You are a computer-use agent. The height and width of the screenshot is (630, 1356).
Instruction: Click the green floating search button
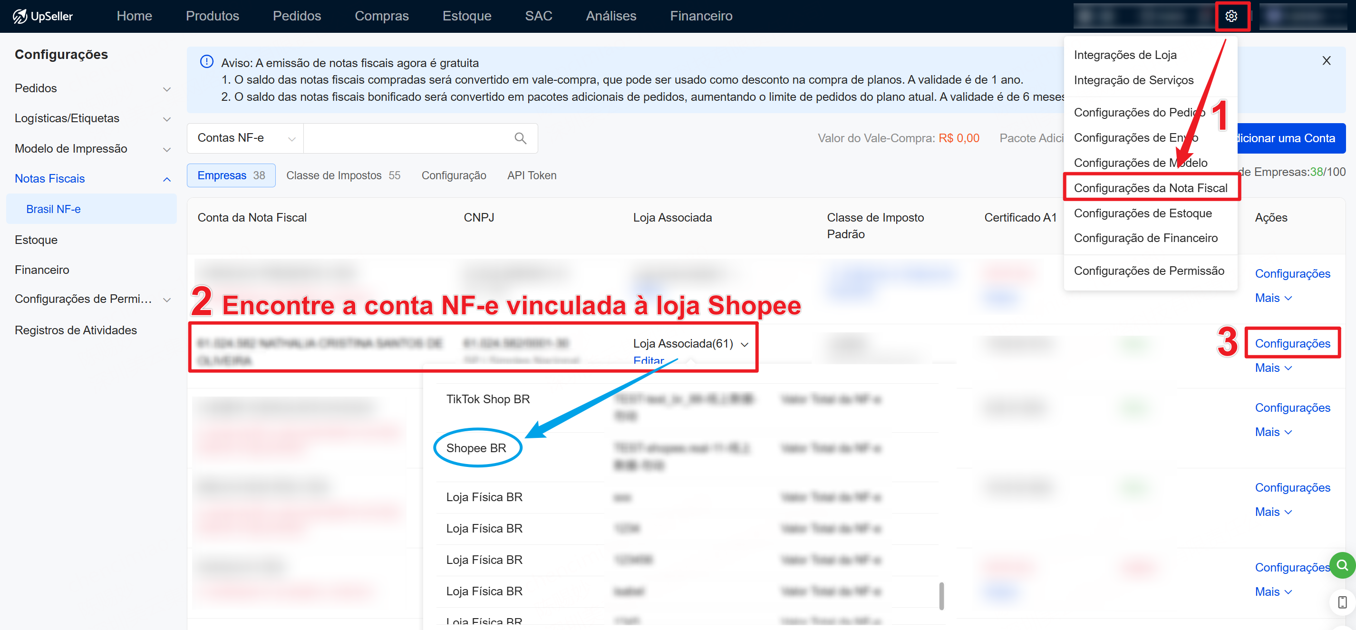click(1342, 565)
